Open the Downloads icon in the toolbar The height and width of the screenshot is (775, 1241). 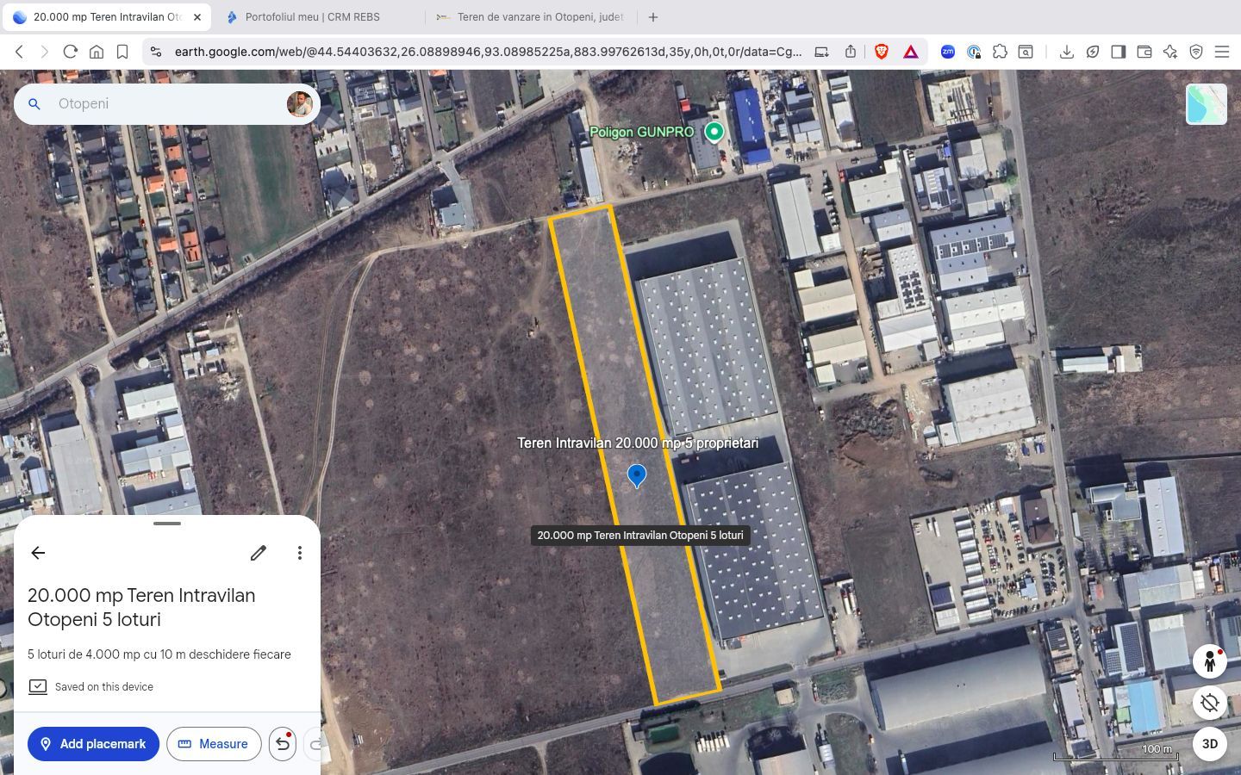point(1067,52)
